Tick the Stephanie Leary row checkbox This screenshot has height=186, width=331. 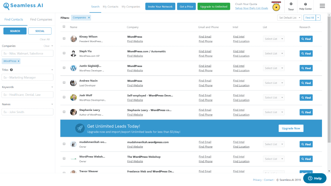(64, 112)
